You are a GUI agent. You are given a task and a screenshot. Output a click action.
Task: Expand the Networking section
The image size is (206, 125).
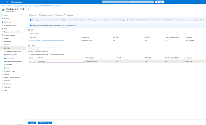click(x=7, y=42)
